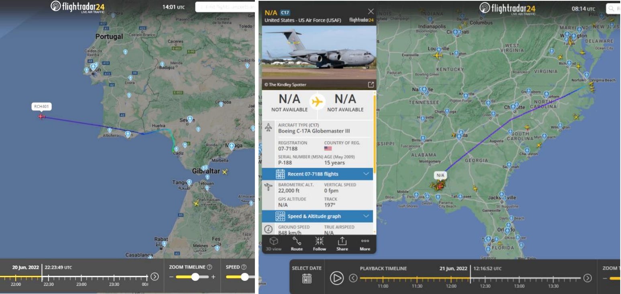The width and height of the screenshot is (621, 294).
Task: Click the Flightradar24 logo on right map
Action: pos(507,8)
